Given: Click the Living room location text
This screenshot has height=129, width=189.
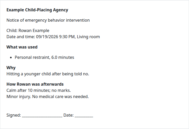Looking at the screenshot, I should tap(88, 37).
